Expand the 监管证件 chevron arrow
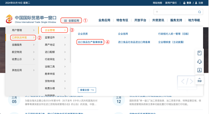 pos(65,37)
